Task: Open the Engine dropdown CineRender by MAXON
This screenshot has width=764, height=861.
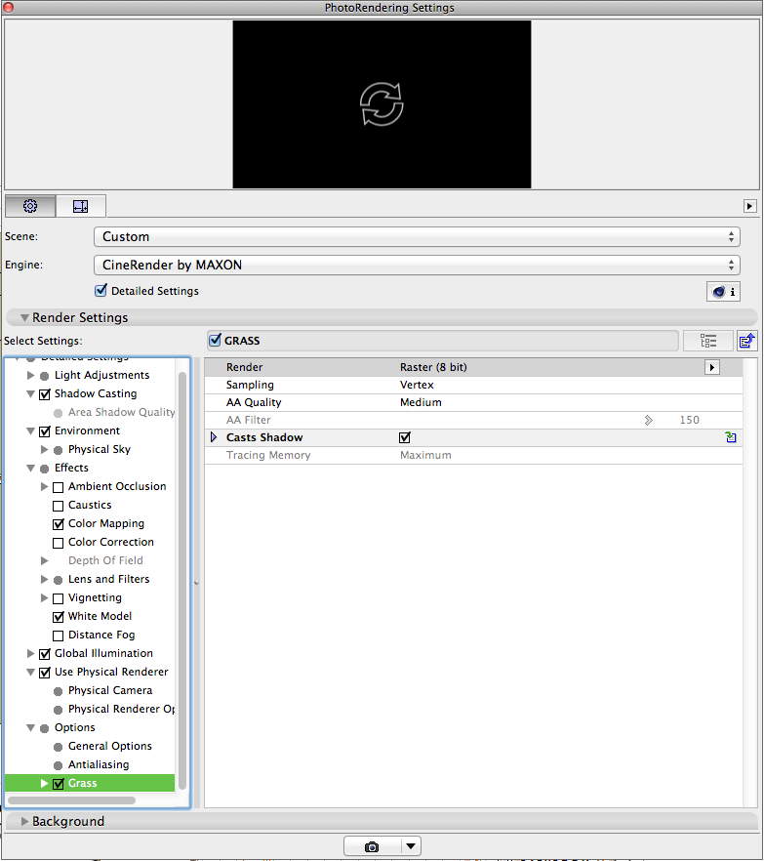Action: 418,266
